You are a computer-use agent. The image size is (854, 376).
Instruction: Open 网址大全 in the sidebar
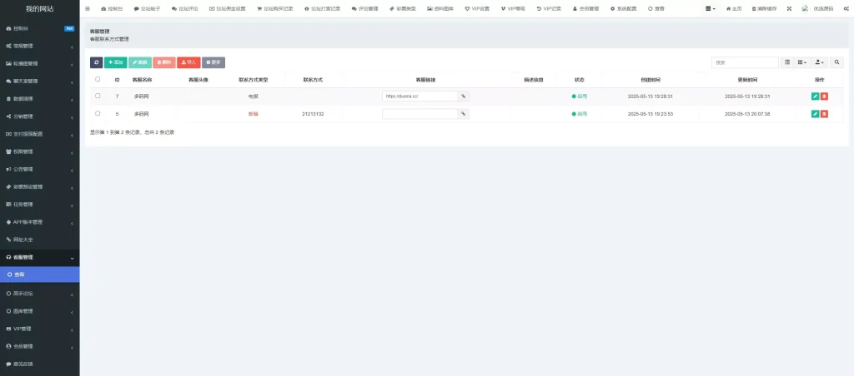(x=40, y=240)
